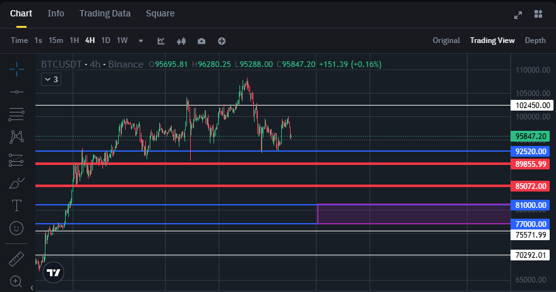Click the 65000.00 price axis label

click(x=531, y=279)
